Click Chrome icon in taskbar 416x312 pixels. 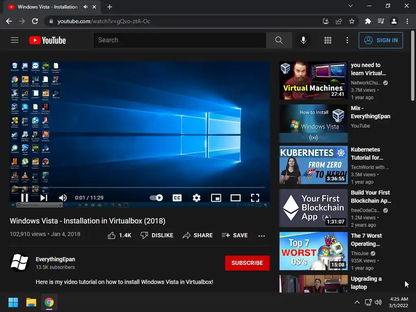point(49,302)
